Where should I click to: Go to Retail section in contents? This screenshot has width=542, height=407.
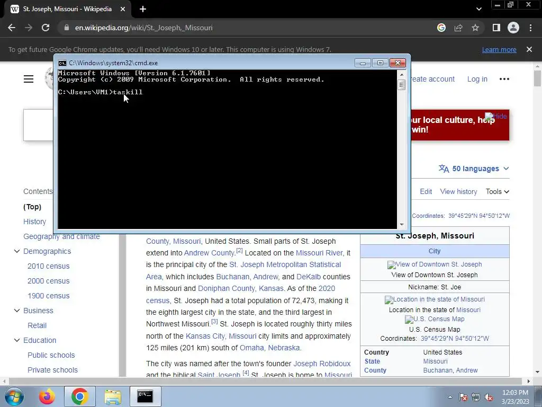[37, 326]
